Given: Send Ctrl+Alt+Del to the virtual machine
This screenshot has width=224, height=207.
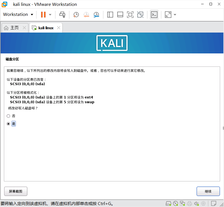Looking at the screenshot, I should pos(62,14).
